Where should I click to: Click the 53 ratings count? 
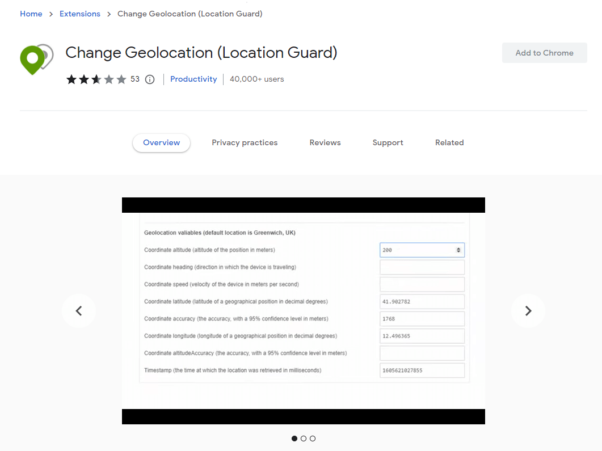135,79
